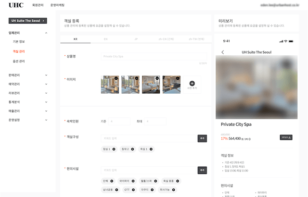
Task: Switch to the JP language tab
Action: pyautogui.click(x=136, y=38)
